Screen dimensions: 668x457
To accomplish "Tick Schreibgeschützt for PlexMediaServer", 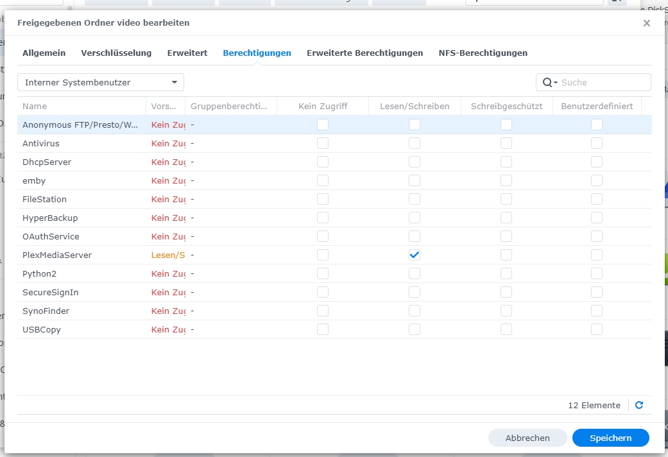I will [x=506, y=255].
